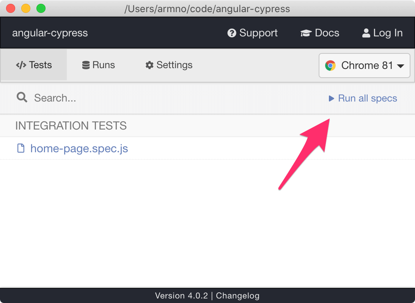The width and height of the screenshot is (415, 303).
Task: Open the Changelog link in the footer
Action: 238,295
